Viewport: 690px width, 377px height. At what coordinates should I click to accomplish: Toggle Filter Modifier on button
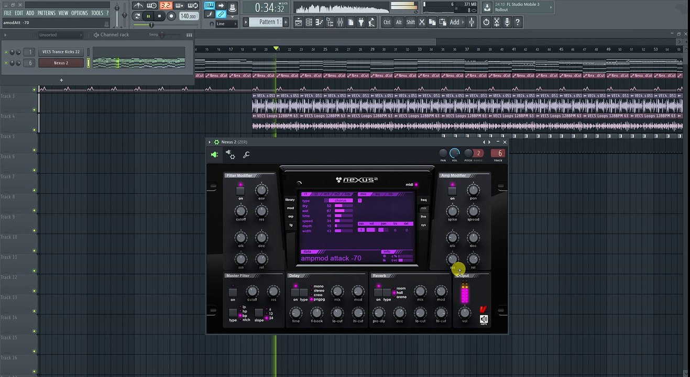point(240,191)
